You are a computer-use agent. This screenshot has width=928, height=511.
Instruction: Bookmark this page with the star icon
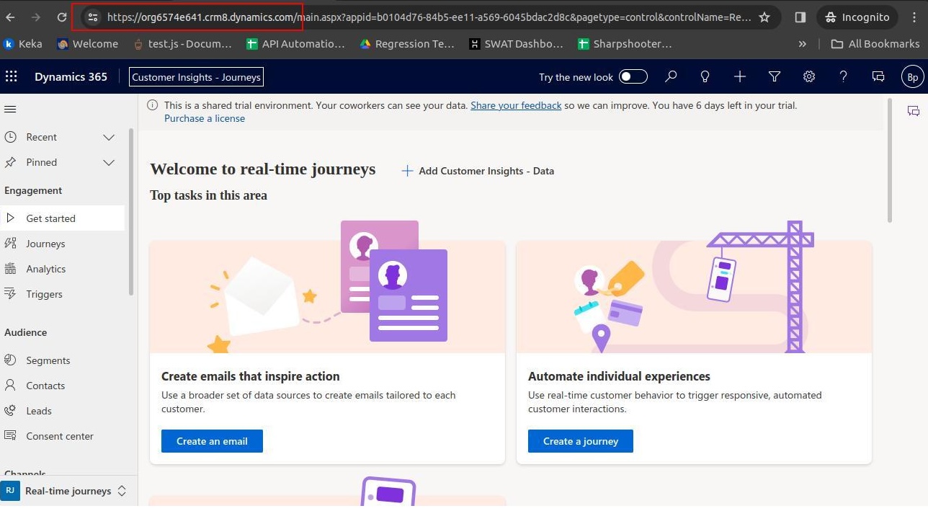(764, 17)
